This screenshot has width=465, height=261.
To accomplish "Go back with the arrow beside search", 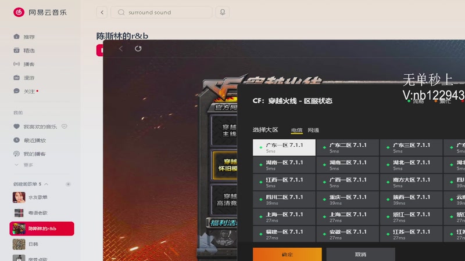I will pos(102,12).
